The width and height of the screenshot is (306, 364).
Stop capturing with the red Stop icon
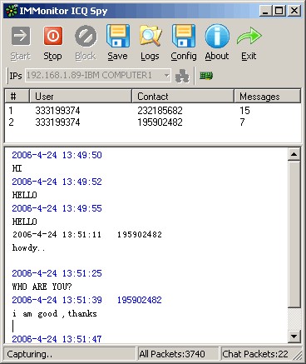click(x=53, y=36)
